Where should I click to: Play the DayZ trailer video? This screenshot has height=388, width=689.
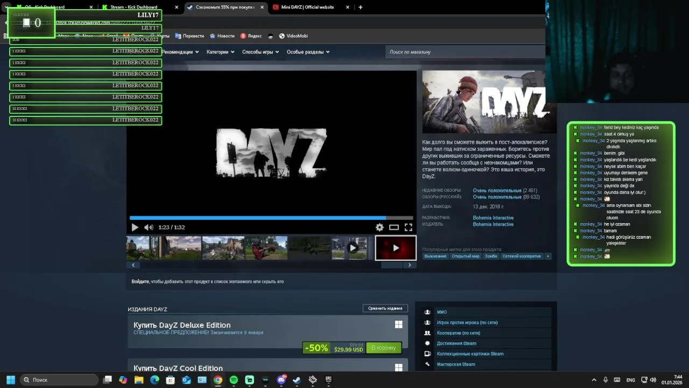pyautogui.click(x=135, y=227)
